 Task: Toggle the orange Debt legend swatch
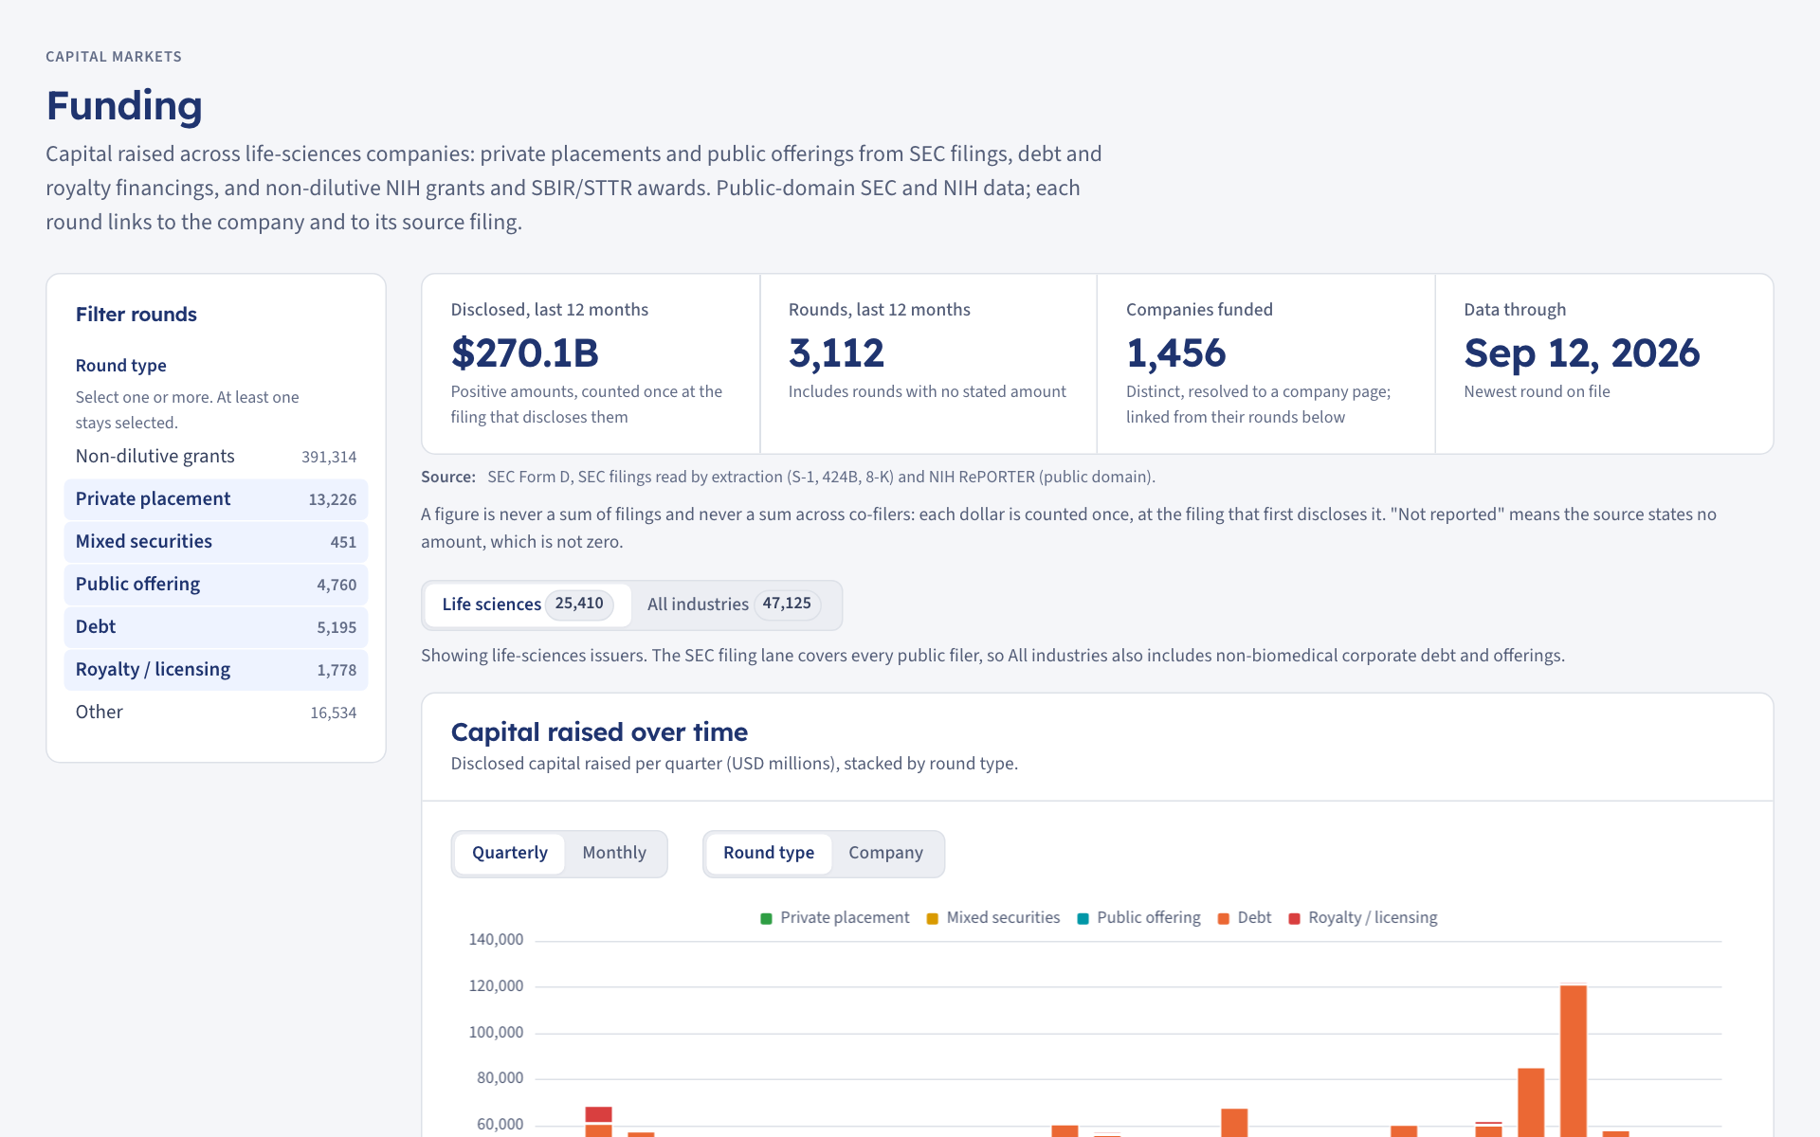[x=1224, y=919]
